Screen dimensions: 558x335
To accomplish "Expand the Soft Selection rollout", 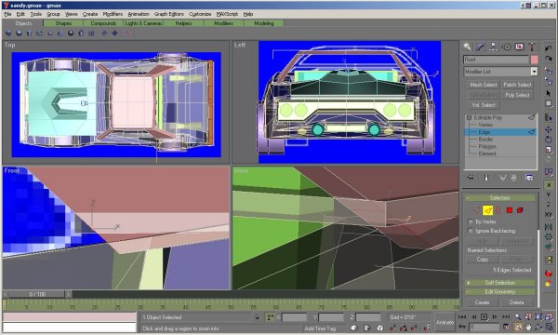I will coord(500,283).
